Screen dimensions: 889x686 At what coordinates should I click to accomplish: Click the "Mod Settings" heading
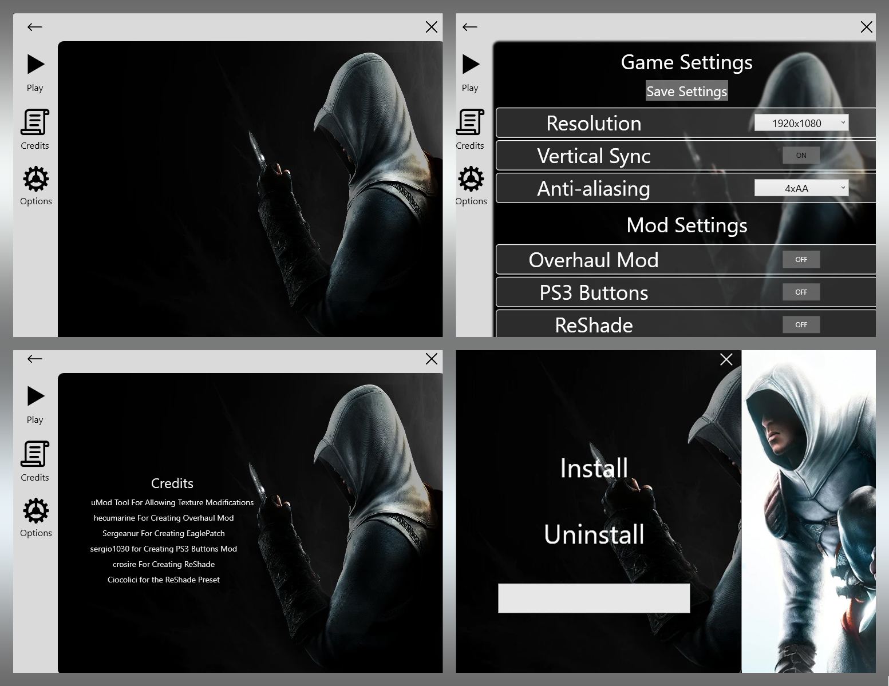coord(687,225)
